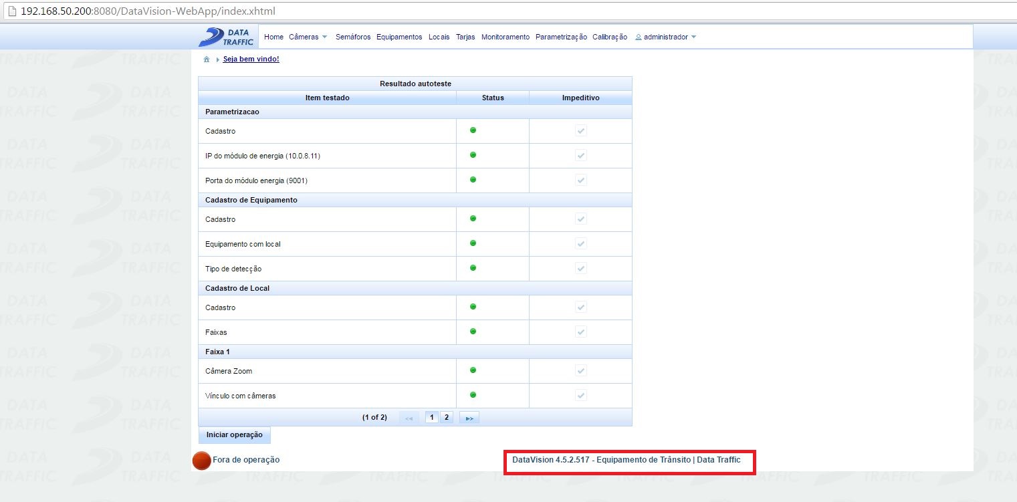Toggle Impeditivo checkbox for Vínculo com câmeras
The height and width of the screenshot is (502, 1017).
click(581, 395)
